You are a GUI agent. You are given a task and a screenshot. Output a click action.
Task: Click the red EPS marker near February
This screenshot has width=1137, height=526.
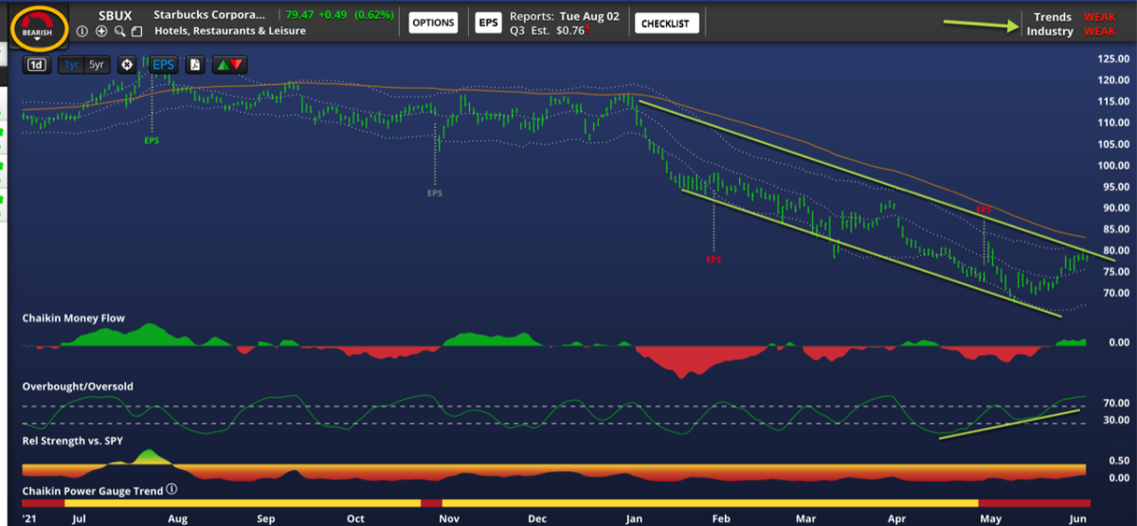click(x=713, y=259)
